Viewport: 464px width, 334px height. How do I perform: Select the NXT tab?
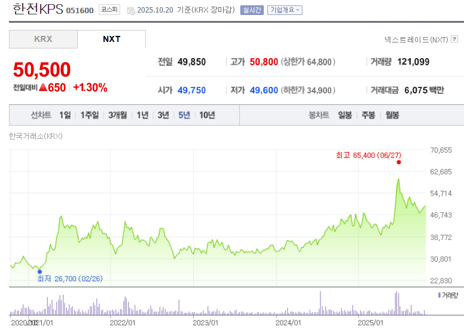(112, 39)
